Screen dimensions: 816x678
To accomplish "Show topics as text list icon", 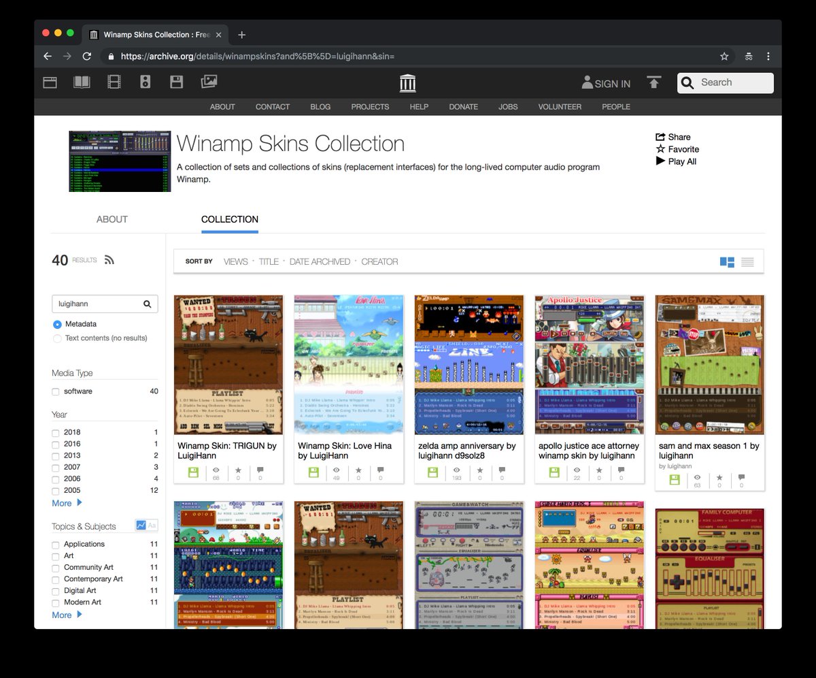I will (x=152, y=525).
